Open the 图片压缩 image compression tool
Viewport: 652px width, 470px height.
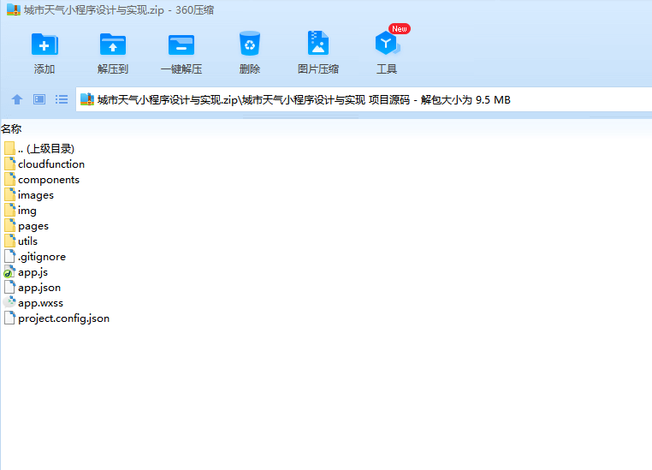(318, 43)
